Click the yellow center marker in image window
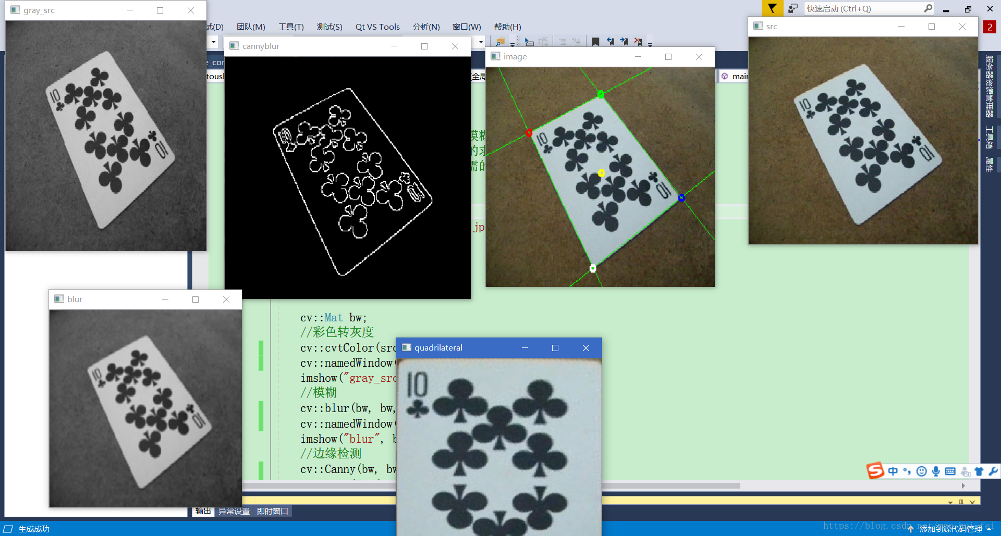The width and height of the screenshot is (1001, 536). [x=601, y=173]
